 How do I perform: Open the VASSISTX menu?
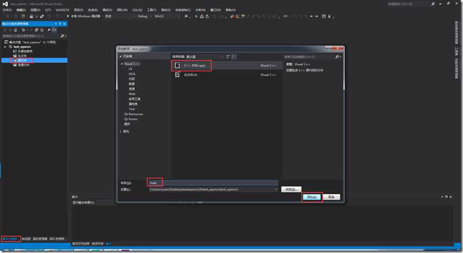point(63,10)
